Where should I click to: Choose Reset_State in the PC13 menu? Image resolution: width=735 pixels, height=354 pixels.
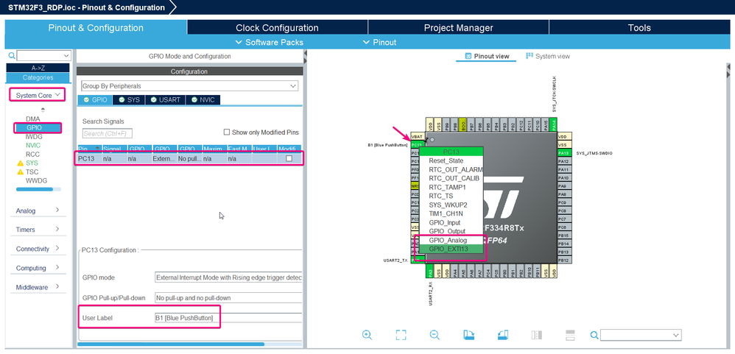(451, 160)
